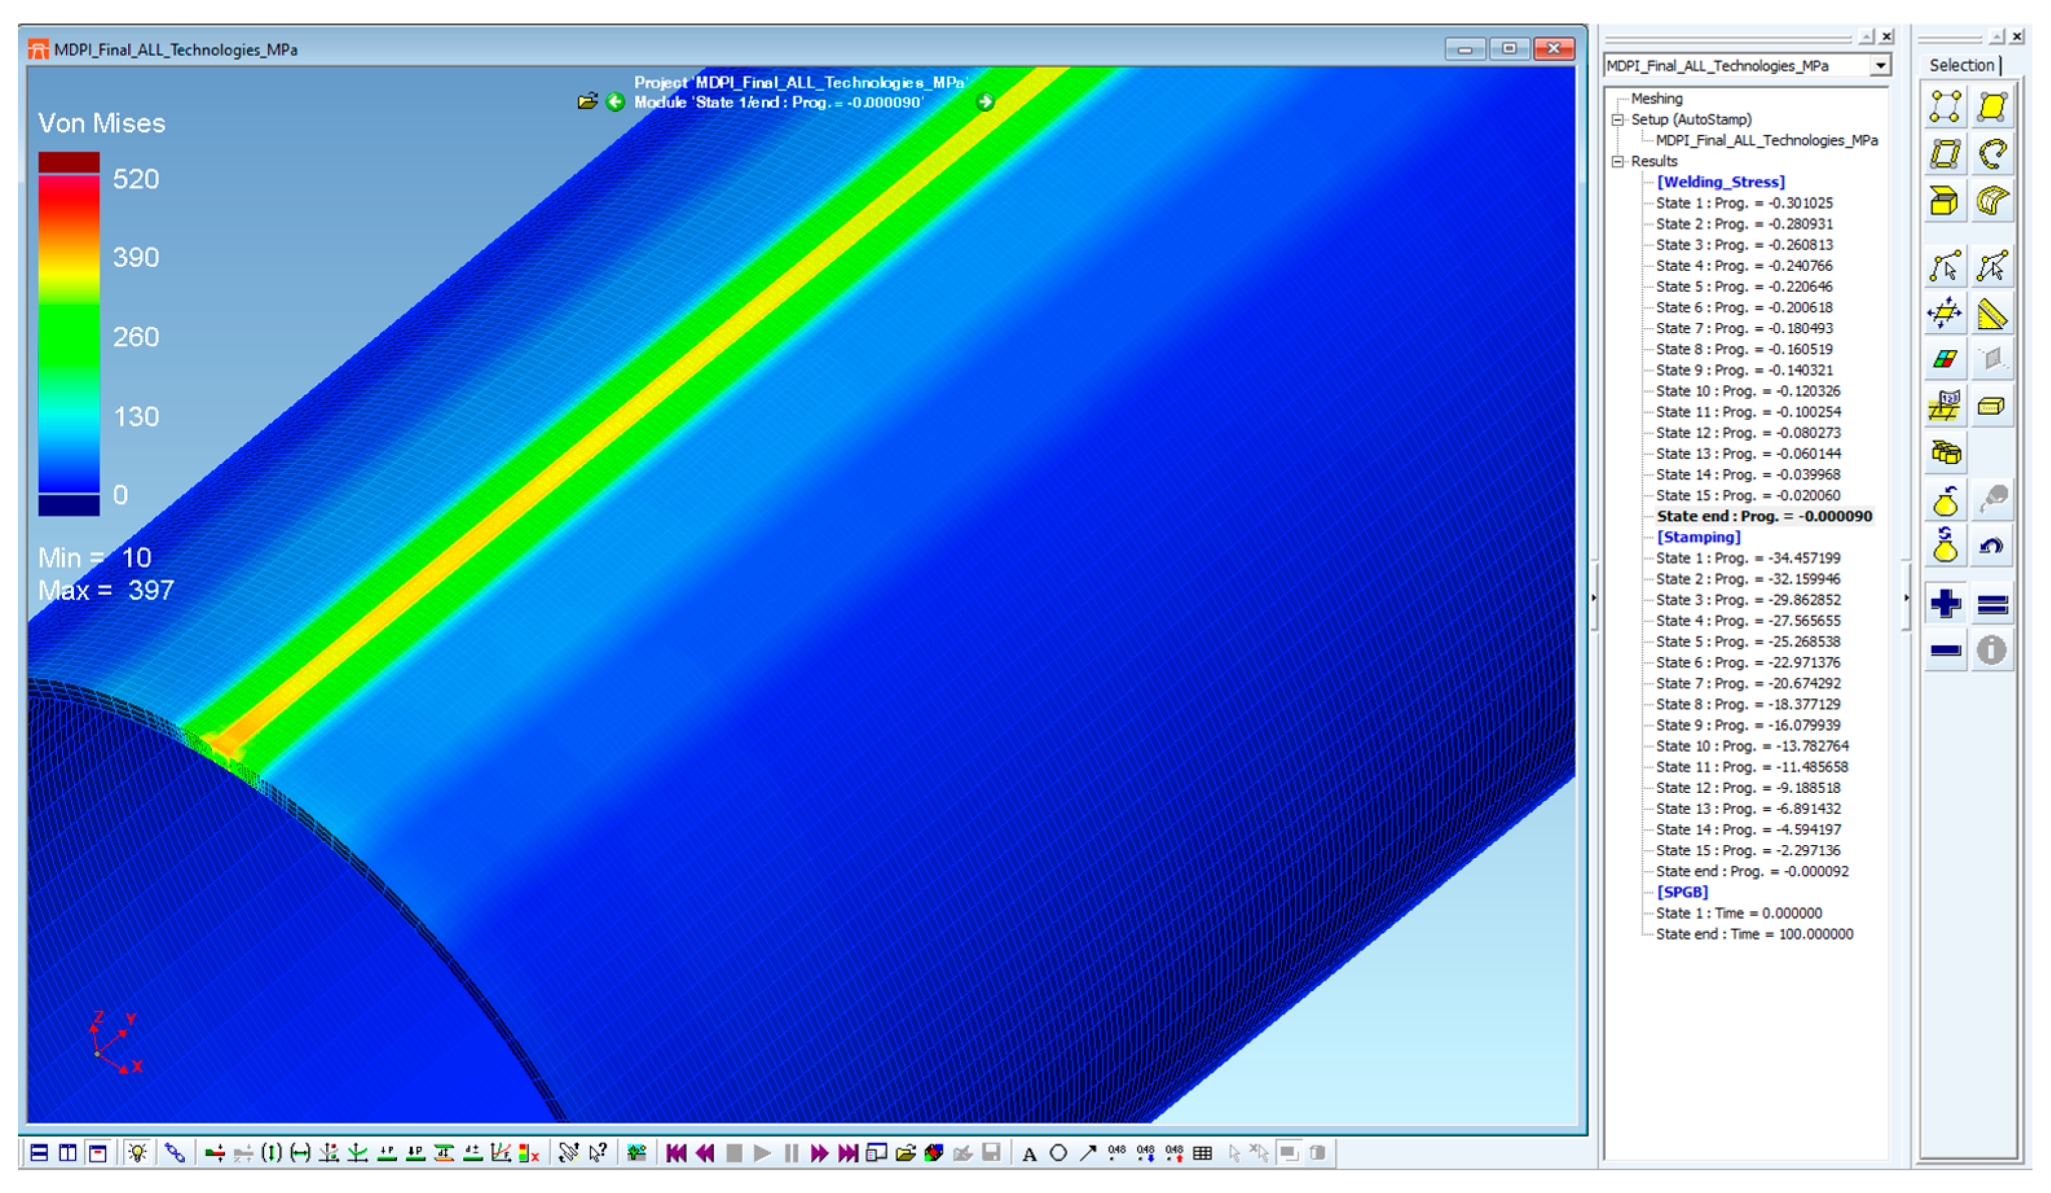The width and height of the screenshot is (2051, 1193).
Task: Click the Von Mises color scale bar
Action: pyautogui.click(x=69, y=334)
